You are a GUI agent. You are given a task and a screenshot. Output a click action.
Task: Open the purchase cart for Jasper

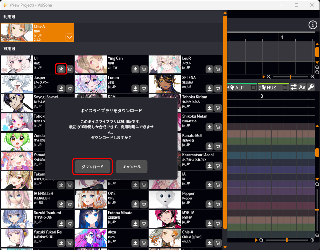click(x=70, y=88)
